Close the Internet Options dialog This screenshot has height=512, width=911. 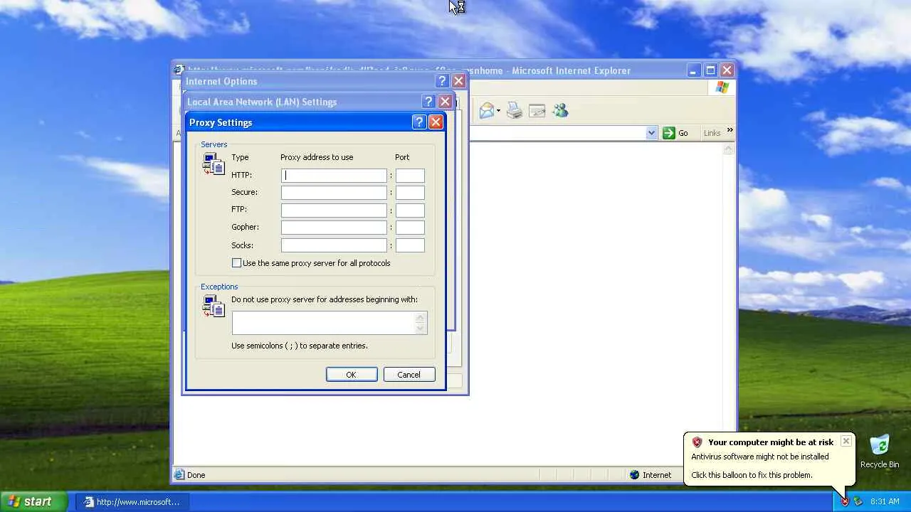pos(458,81)
